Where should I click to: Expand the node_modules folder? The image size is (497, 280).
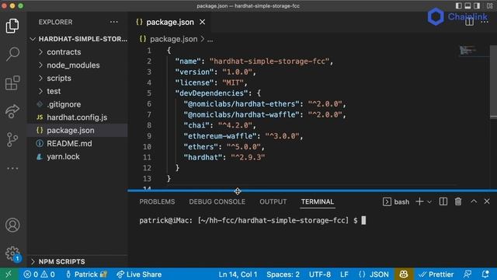point(78,65)
